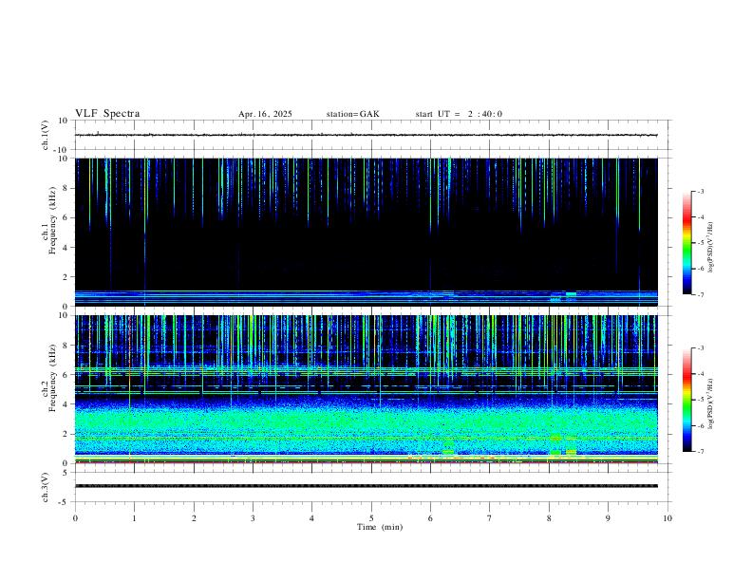The width and height of the screenshot is (752, 581).
Task: Click the "start UT = 2 :40: 0" text
Action: pos(459,114)
